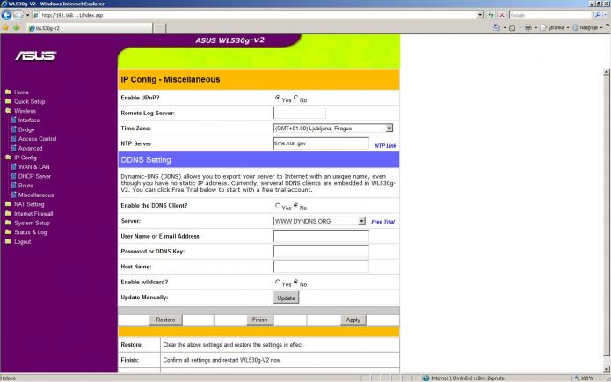Open the address bar history dropdown
This screenshot has height=382, width=611.
480,15
